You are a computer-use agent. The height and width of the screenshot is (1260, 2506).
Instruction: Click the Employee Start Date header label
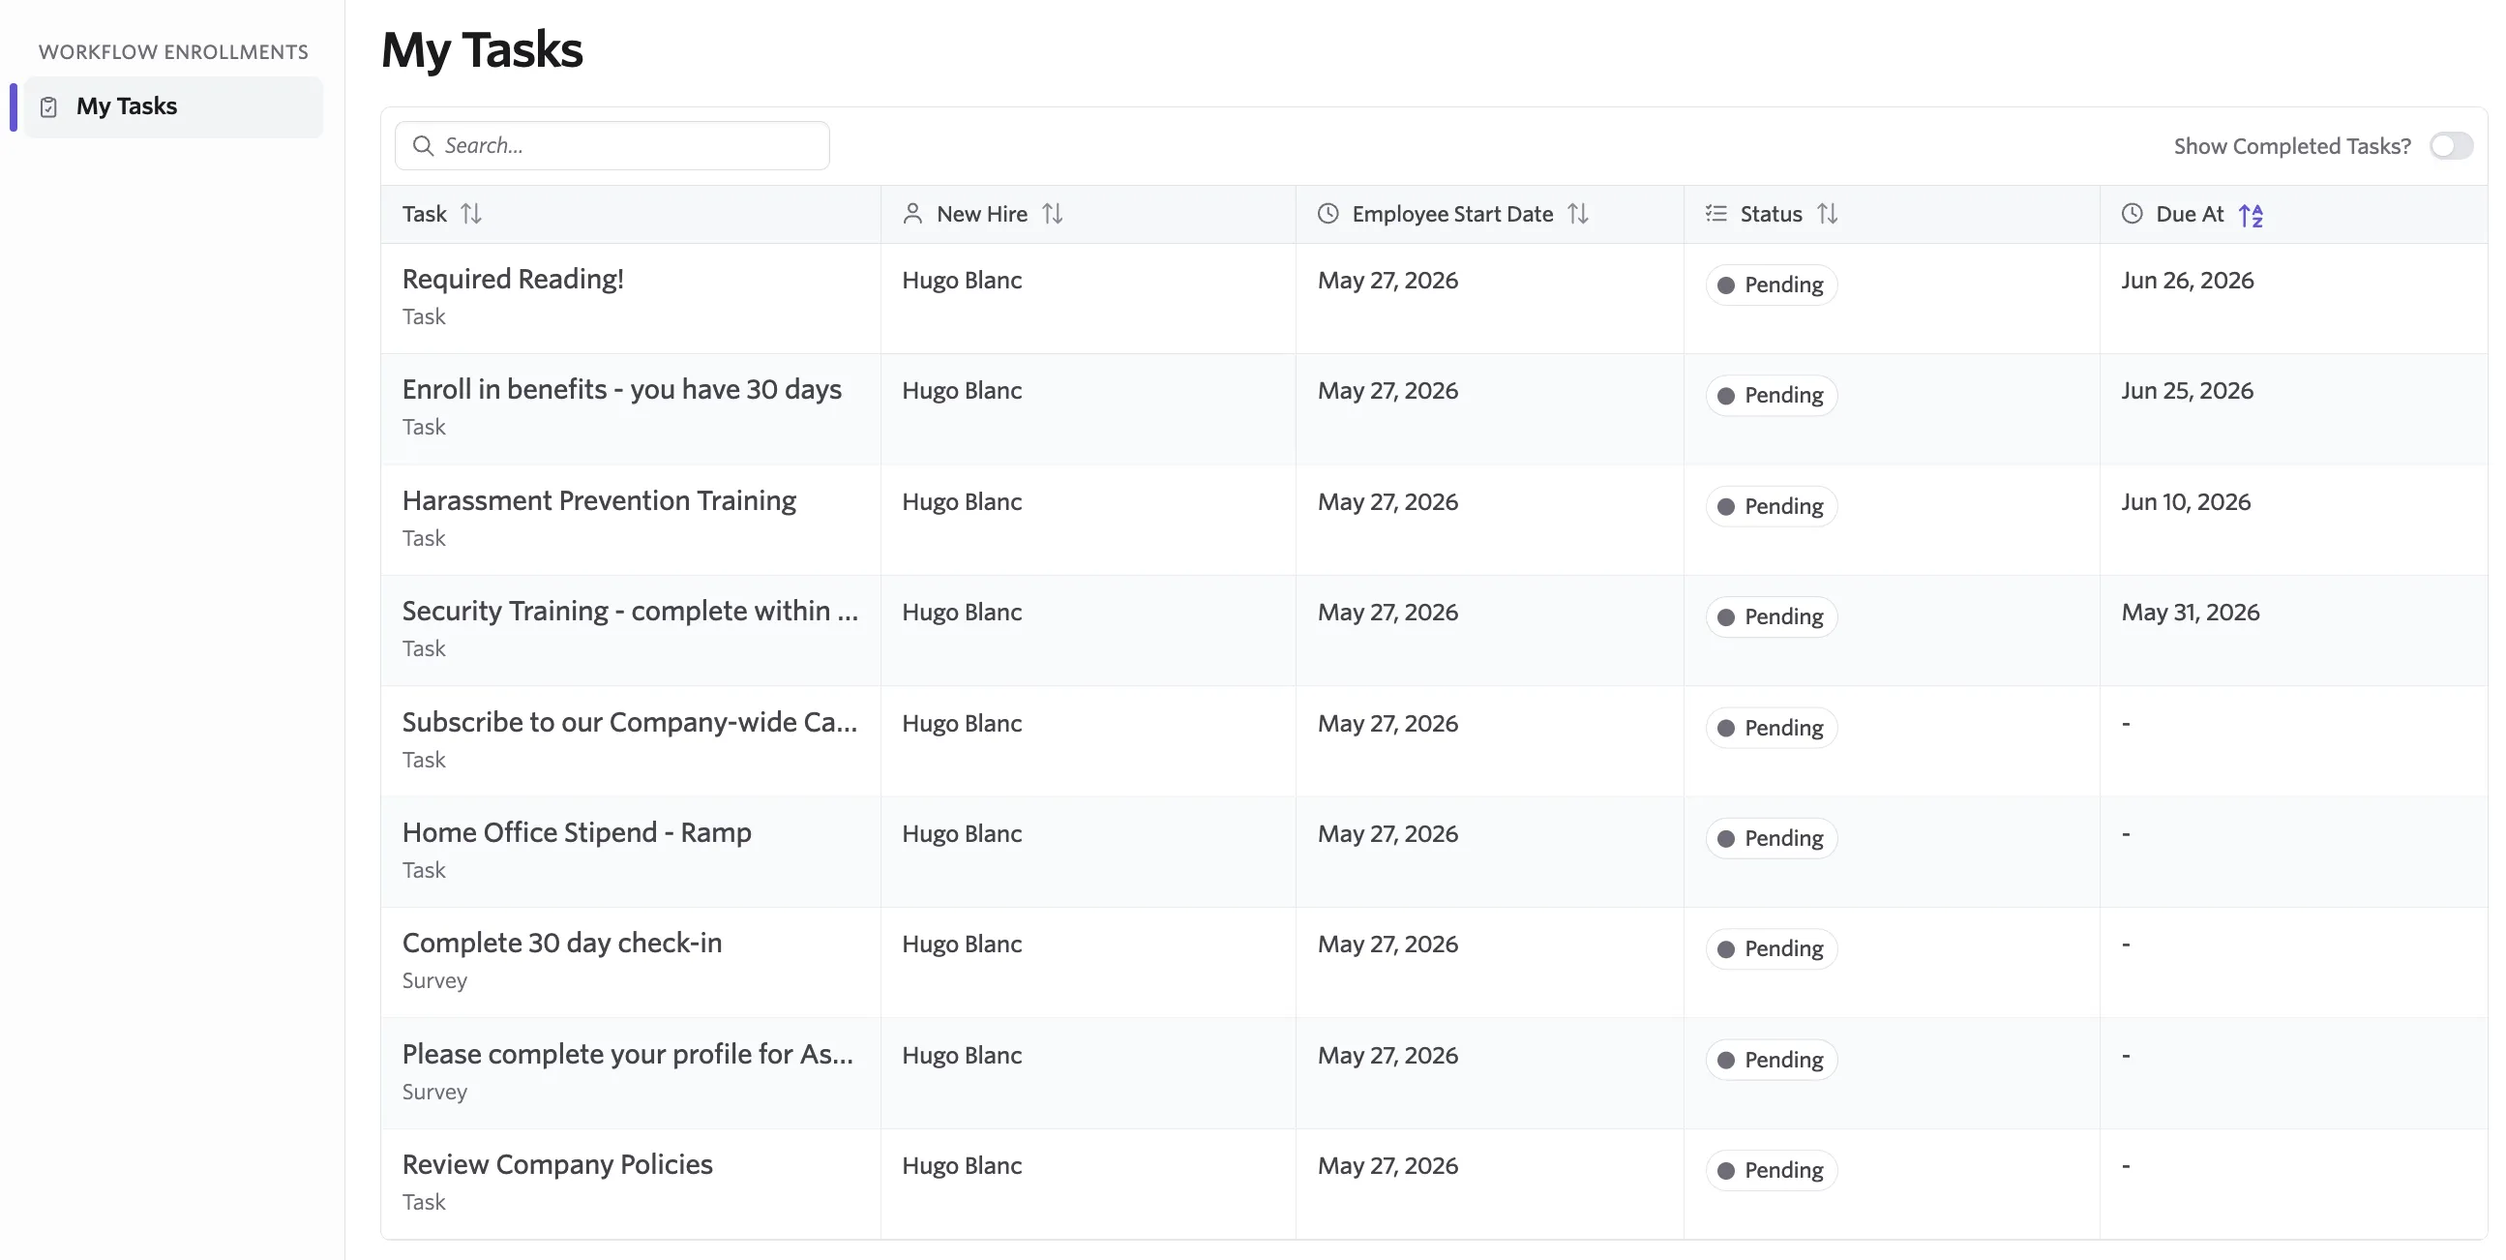pyautogui.click(x=1451, y=214)
